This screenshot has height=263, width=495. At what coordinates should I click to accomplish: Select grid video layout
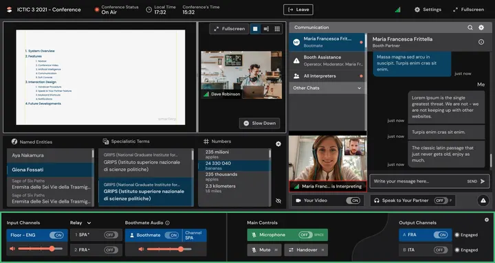click(277, 29)
